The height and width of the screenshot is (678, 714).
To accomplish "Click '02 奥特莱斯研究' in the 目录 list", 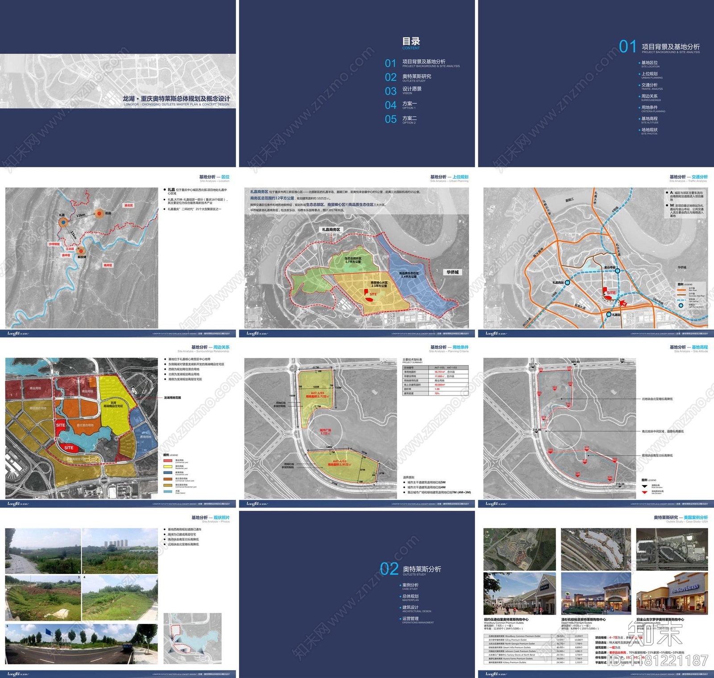I will coord(408,78).
